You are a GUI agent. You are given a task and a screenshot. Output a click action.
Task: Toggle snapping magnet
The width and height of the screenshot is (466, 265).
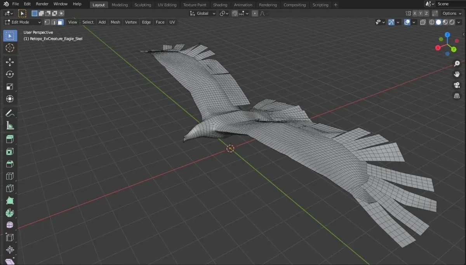(235, 13)
